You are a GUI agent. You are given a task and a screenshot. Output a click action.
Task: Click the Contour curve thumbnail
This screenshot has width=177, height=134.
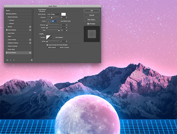pyautogui.click(x=48, y=37)
